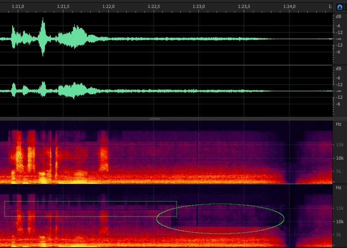Click the 1:24,0 time ruler mark
The image size is (347, 248).
pyautogui.click(x=290, y=6)
